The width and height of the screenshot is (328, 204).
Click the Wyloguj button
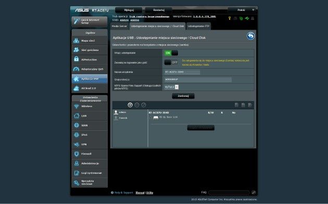(129, 10)
